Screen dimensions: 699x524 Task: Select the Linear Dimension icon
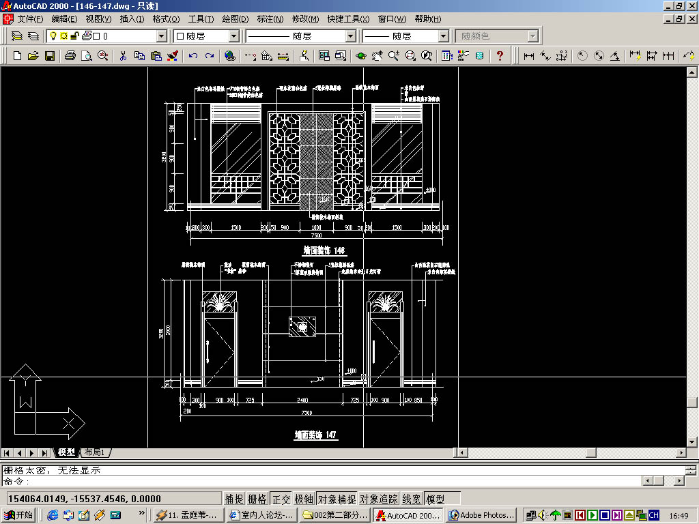pos(529,56)
